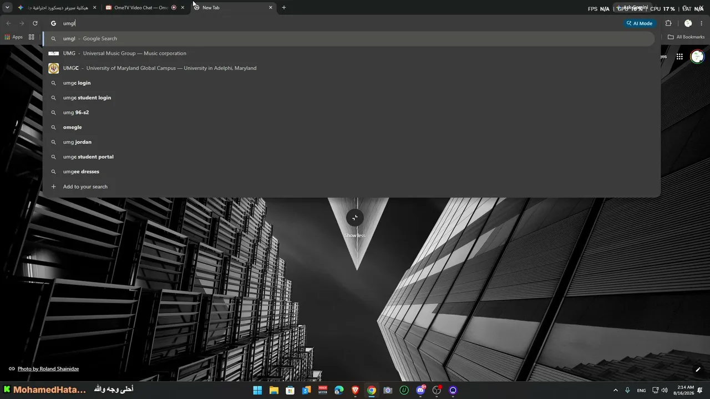Open the clock showing 2:14 AM
Viewport: 710px width, 399px height.
685,390
